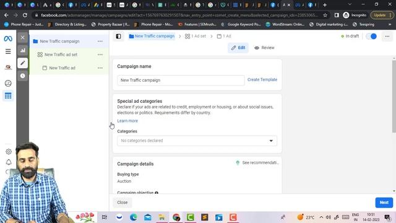Click Create Template link
This screenshot has height=223, width=396.
pyautogui.click(x=262, y=80)
